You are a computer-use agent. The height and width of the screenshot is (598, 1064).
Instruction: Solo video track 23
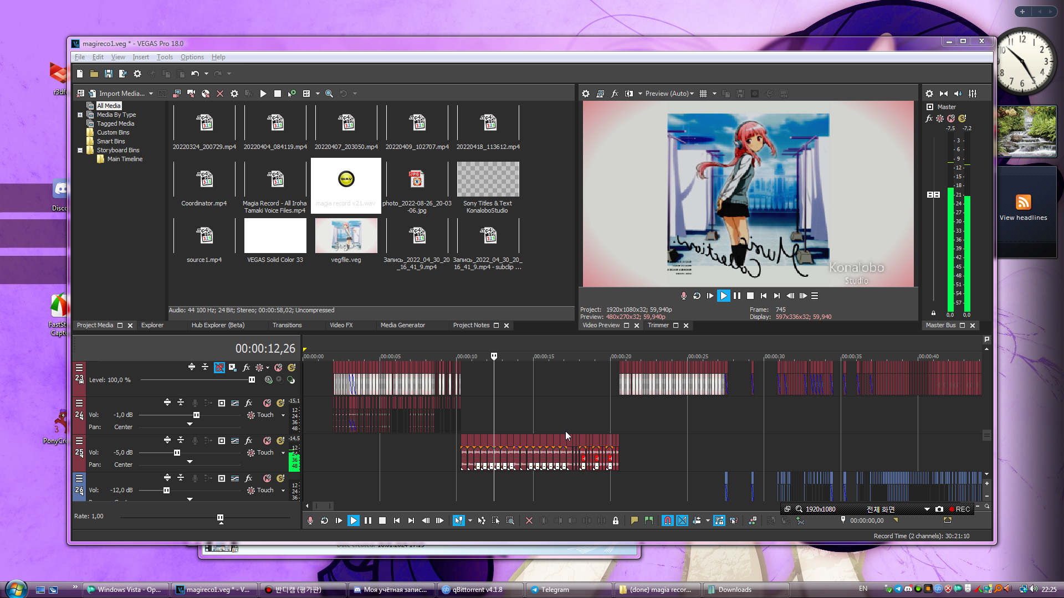[x=291, y=367]
